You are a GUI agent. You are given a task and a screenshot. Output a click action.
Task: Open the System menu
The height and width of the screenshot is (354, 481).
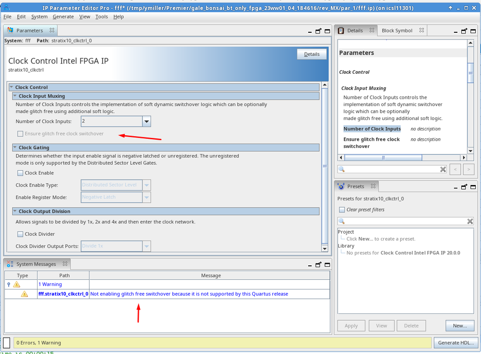[x=39, y=16]
